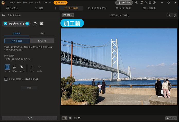Open the user account icon
Screen dimensions: 179x122
click(137, 3)
